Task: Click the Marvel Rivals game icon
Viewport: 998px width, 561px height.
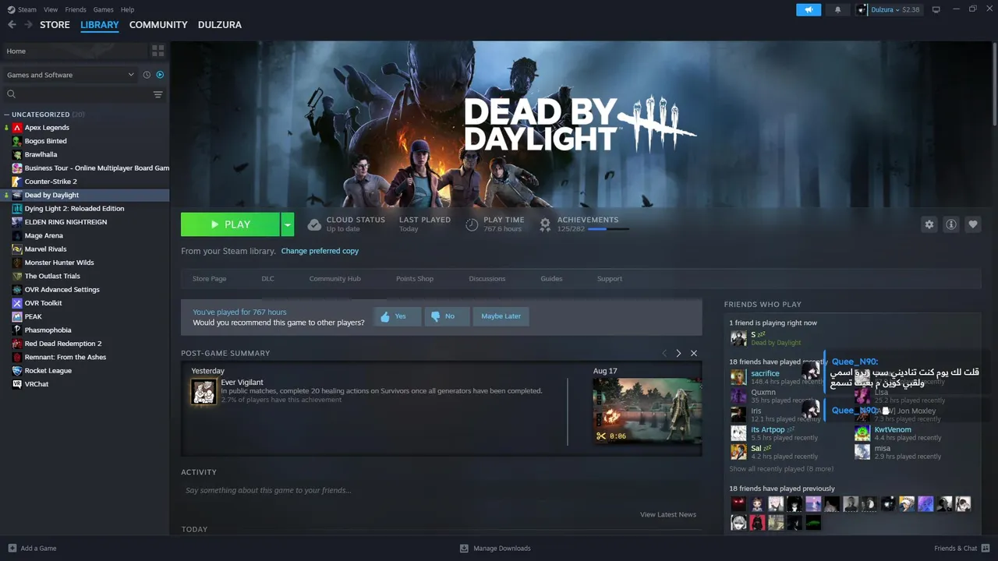Action: 17,249
